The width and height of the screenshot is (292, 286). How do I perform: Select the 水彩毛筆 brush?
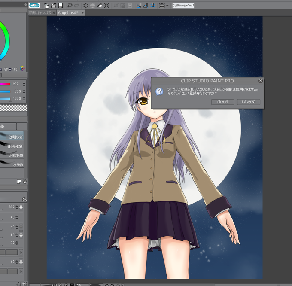pos(12,154)
